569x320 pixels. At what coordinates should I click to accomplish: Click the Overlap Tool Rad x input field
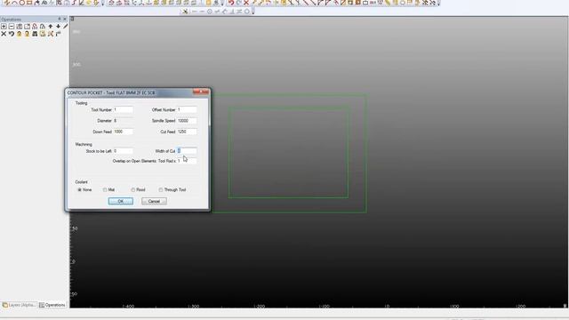187,161
